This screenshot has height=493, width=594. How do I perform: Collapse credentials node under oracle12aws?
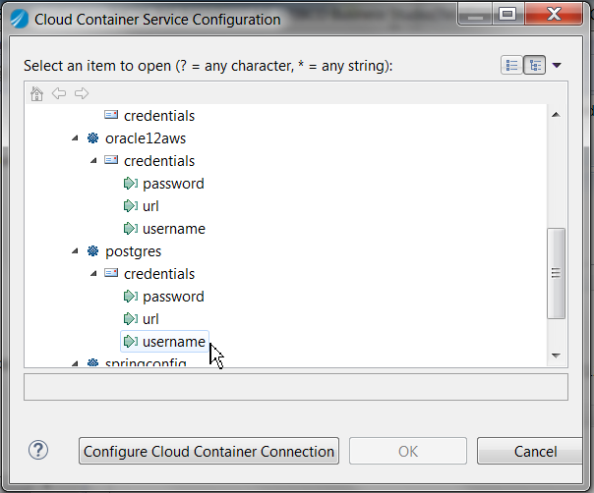[93, 161]
